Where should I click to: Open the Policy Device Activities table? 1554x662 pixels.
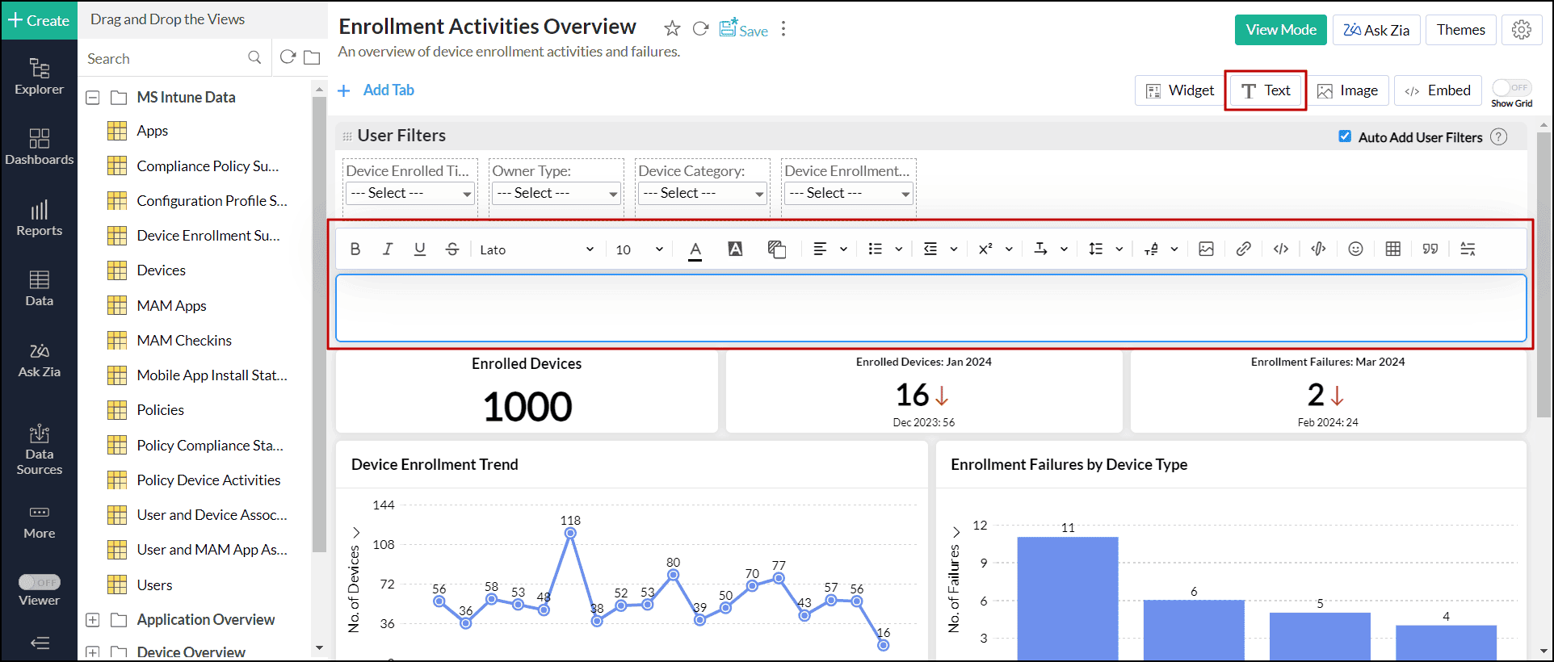208,480
